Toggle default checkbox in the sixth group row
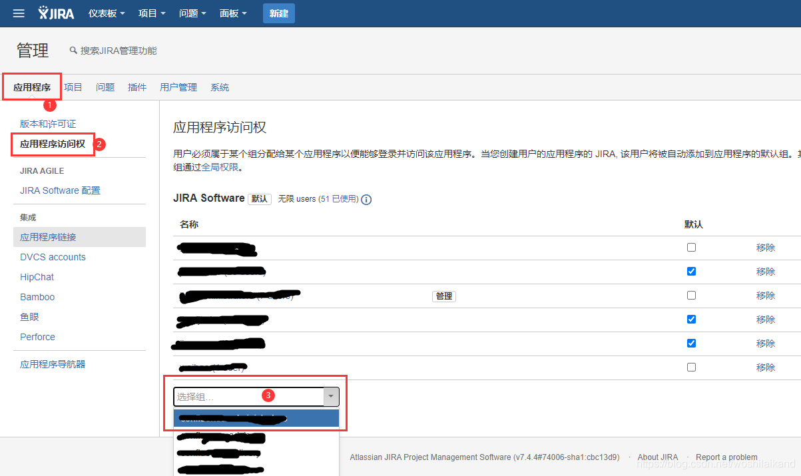Viewport: 801px width, 476px height. tap(691, 367)
